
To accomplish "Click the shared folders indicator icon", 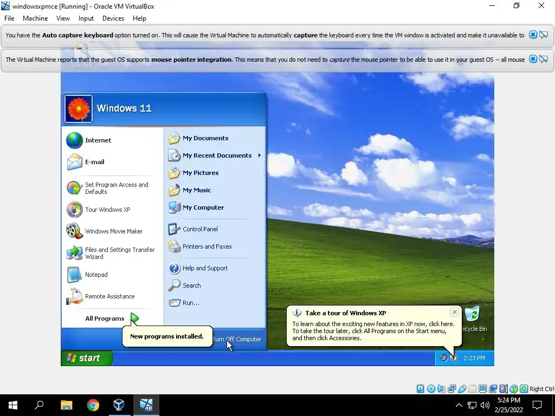I will 472,389.
